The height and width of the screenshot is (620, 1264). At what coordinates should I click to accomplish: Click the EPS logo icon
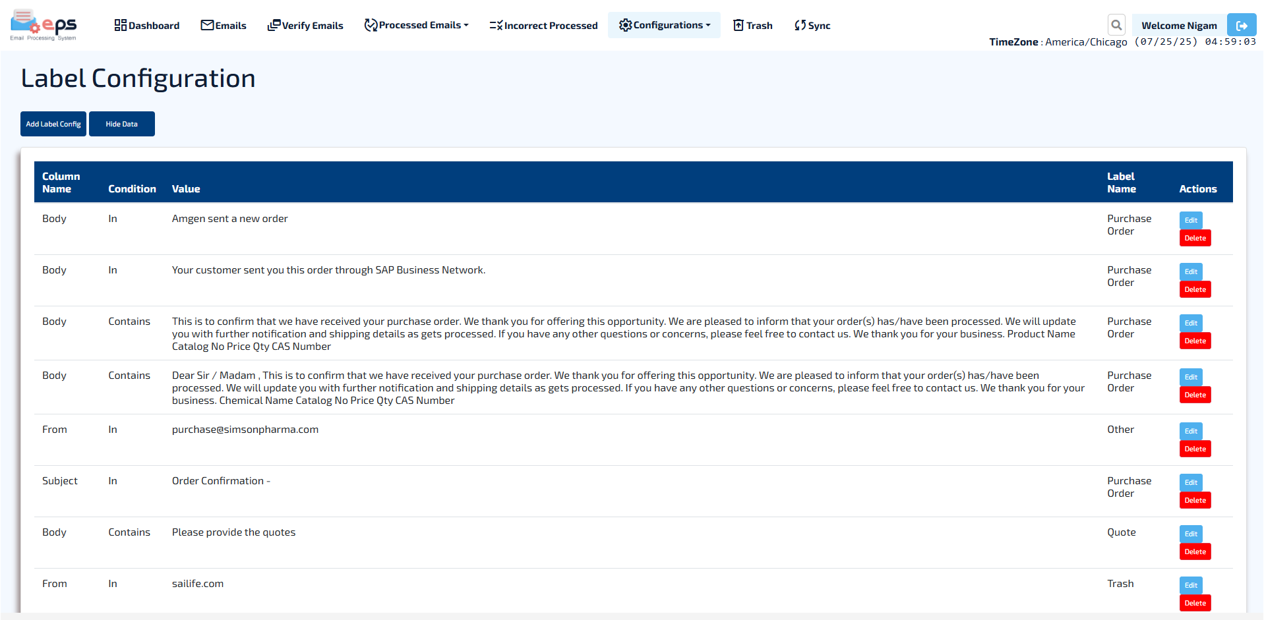44,26
